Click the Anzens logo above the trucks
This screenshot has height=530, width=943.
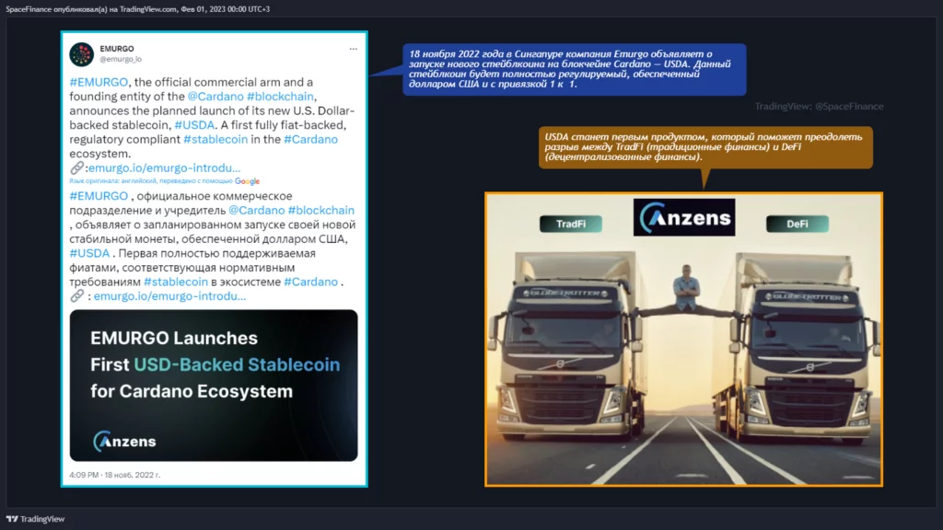[684, 217]
